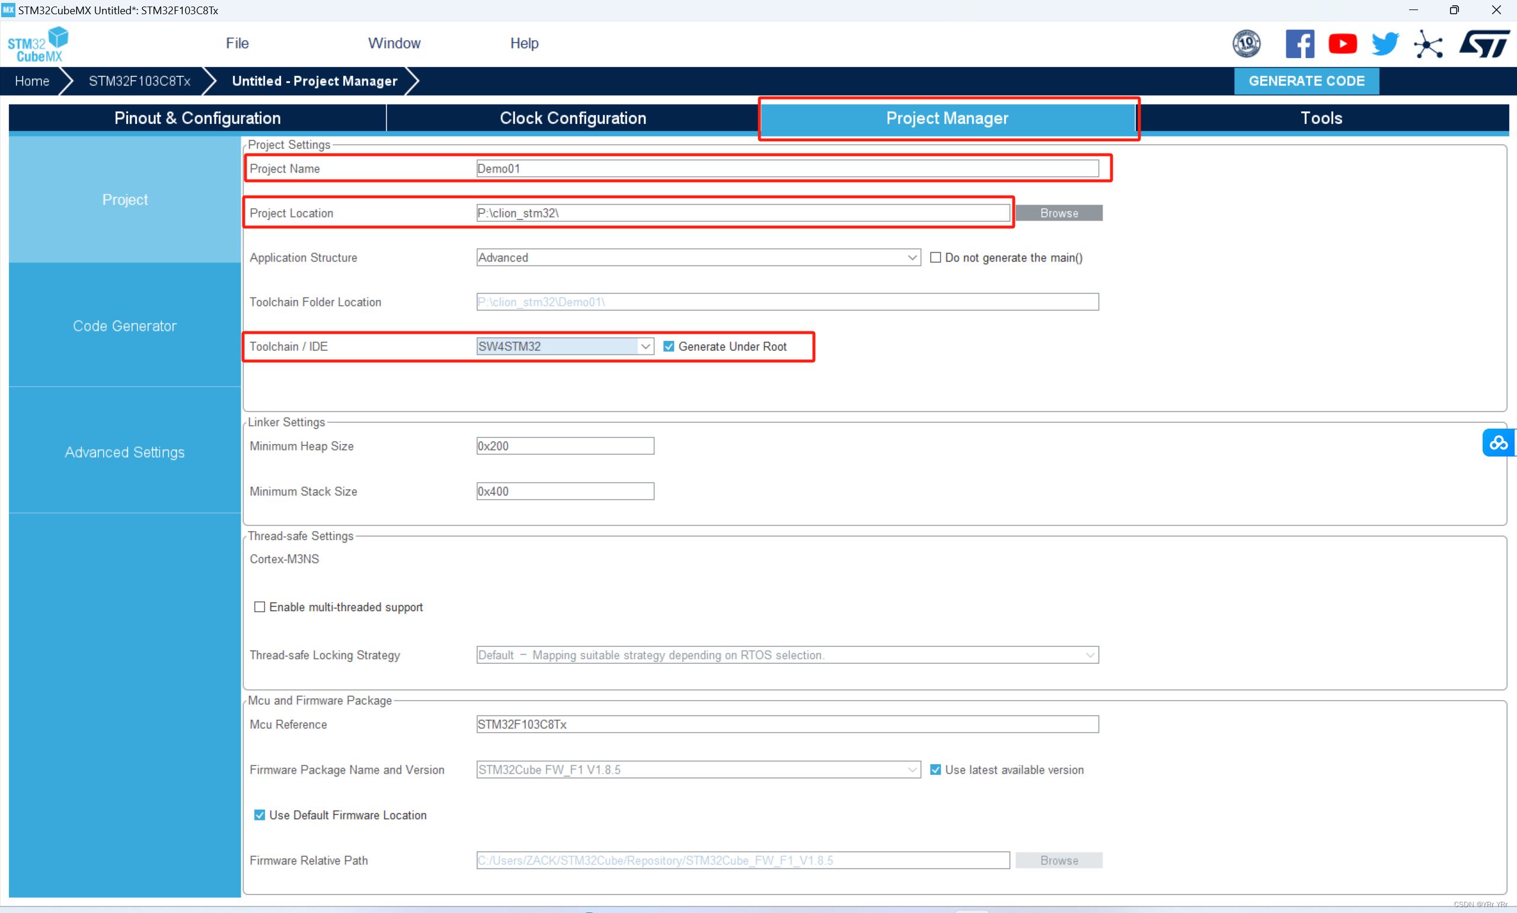Expand Application Structure dropdown
This screenshot has height=913, width=1517.
point(910,258)
